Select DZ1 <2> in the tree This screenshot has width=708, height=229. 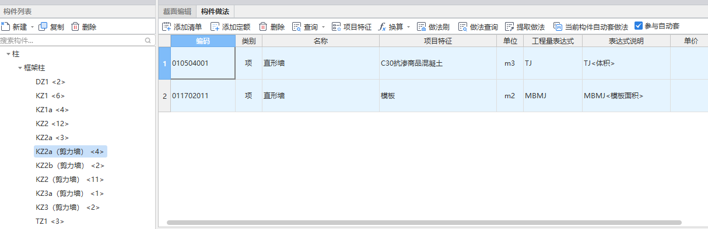[50, 82]
